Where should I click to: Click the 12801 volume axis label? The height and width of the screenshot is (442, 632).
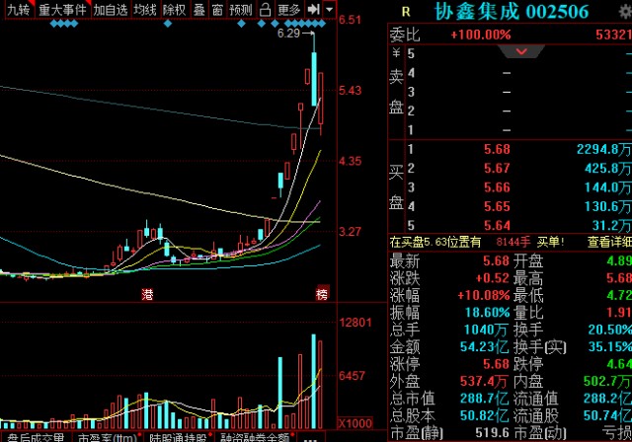(355, 323)
